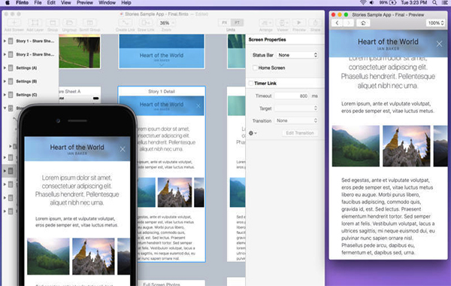Tap the mountain photo on iPhone mockup
This screenshot has height=286, width=451.
(48, 257)
